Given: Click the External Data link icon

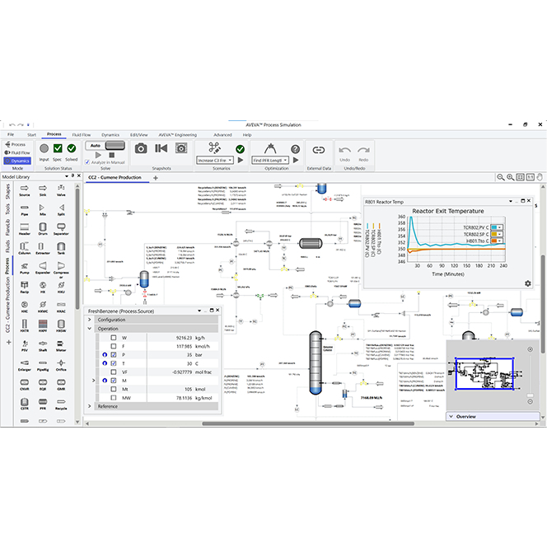Looking at the screenshot, I should [x=319, y=150].
